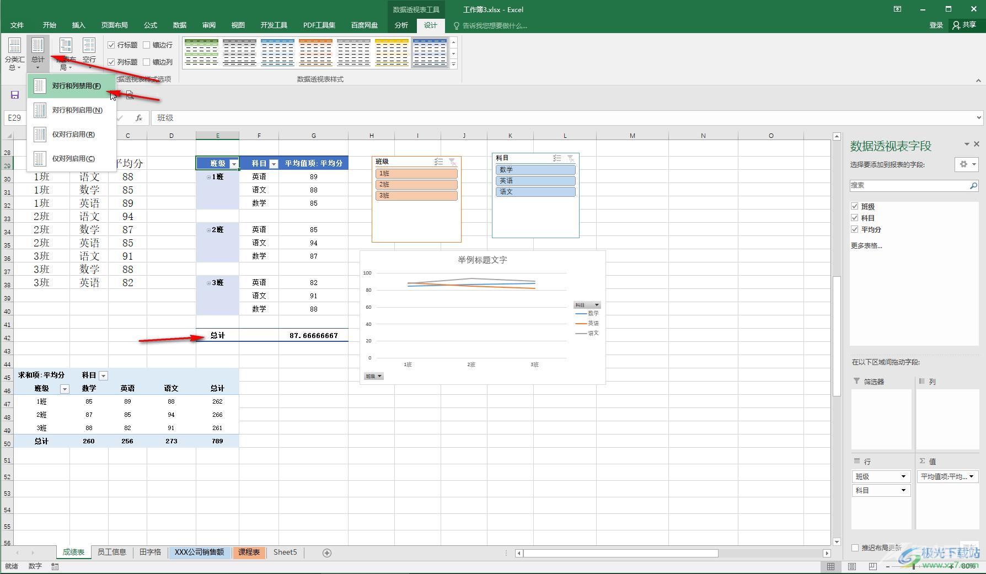Open the 空行 blank rows dropdown
Image resolution: width=986 pixels, height=574 pixels.
point(89,54)
